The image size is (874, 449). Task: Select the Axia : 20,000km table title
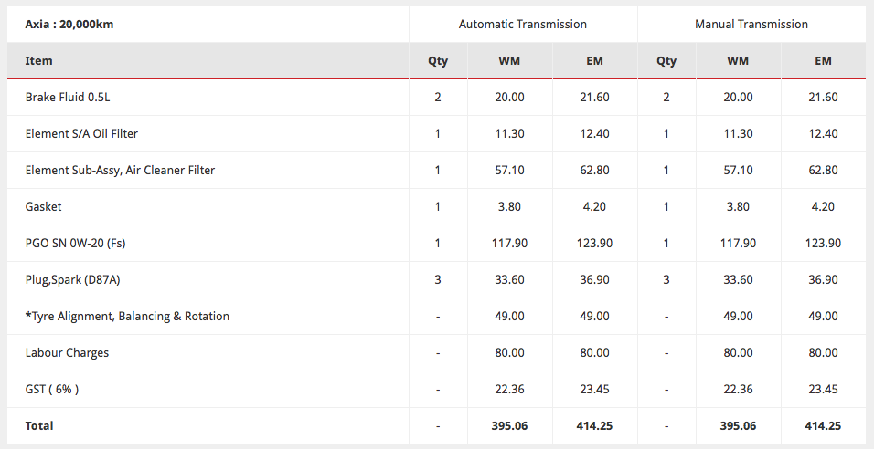[69, 25]
